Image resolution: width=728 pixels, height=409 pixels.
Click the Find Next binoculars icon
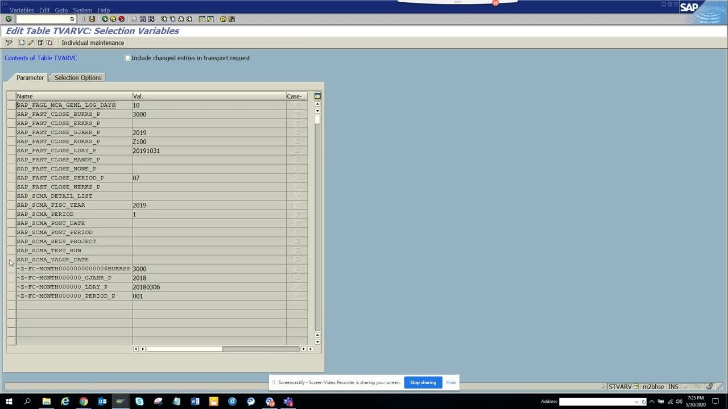point(151,19)
